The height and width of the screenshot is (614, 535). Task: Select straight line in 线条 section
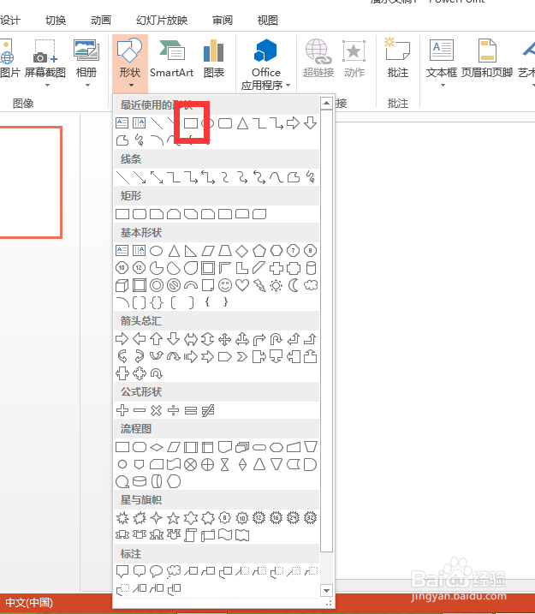click(x=122, y=177)
